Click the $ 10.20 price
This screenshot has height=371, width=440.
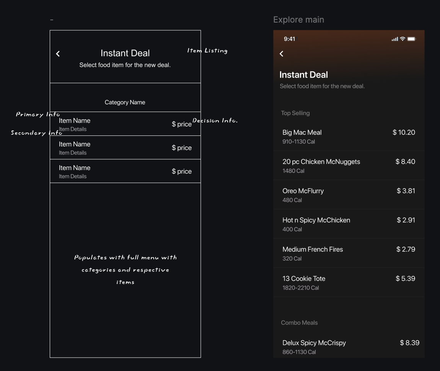pyautogui.click(x=404, y=132)
